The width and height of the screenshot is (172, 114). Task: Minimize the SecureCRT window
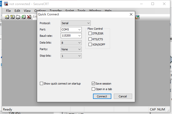coord(141,4)
